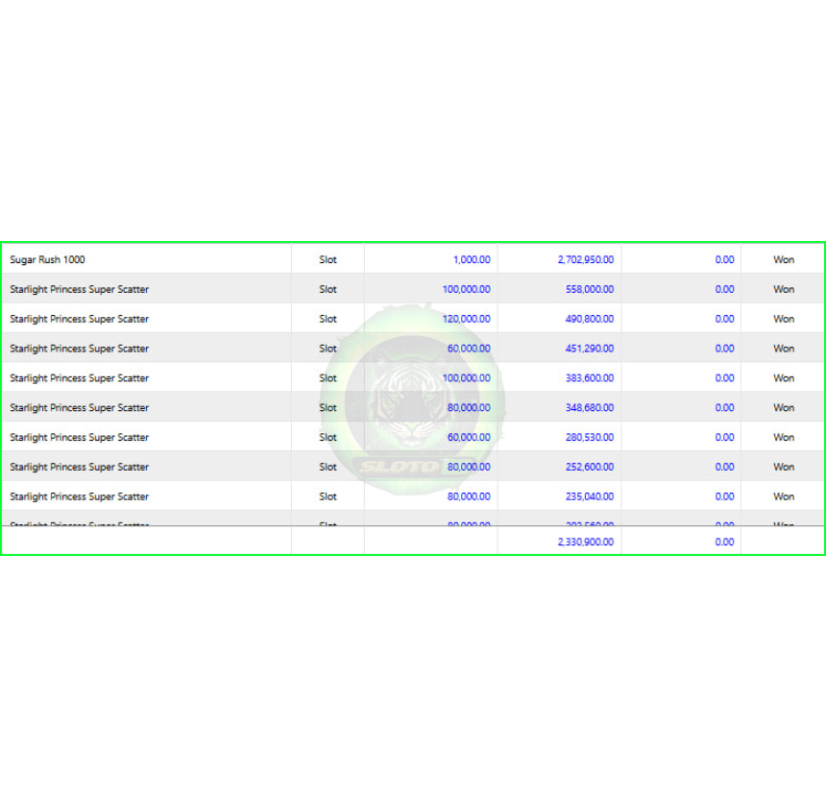Click 0.00 in the 383,600.00 row
Screen dimensions: 826x797
[x=724, y=377]
